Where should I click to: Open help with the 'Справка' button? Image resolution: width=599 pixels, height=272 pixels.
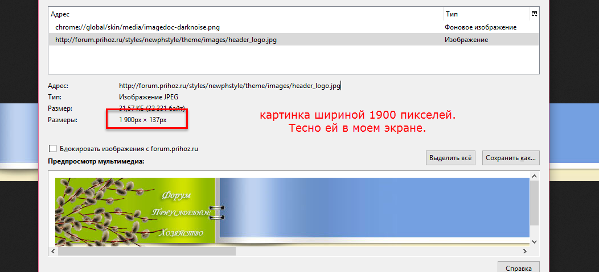518,268
